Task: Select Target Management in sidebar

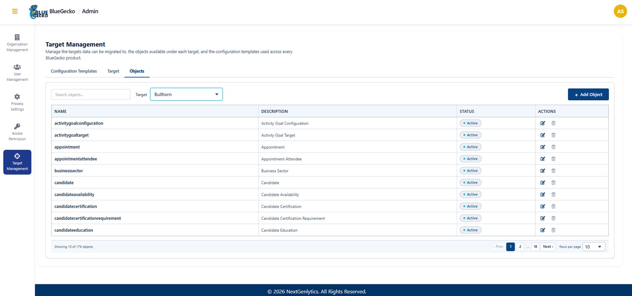Action: pos(17,162)
